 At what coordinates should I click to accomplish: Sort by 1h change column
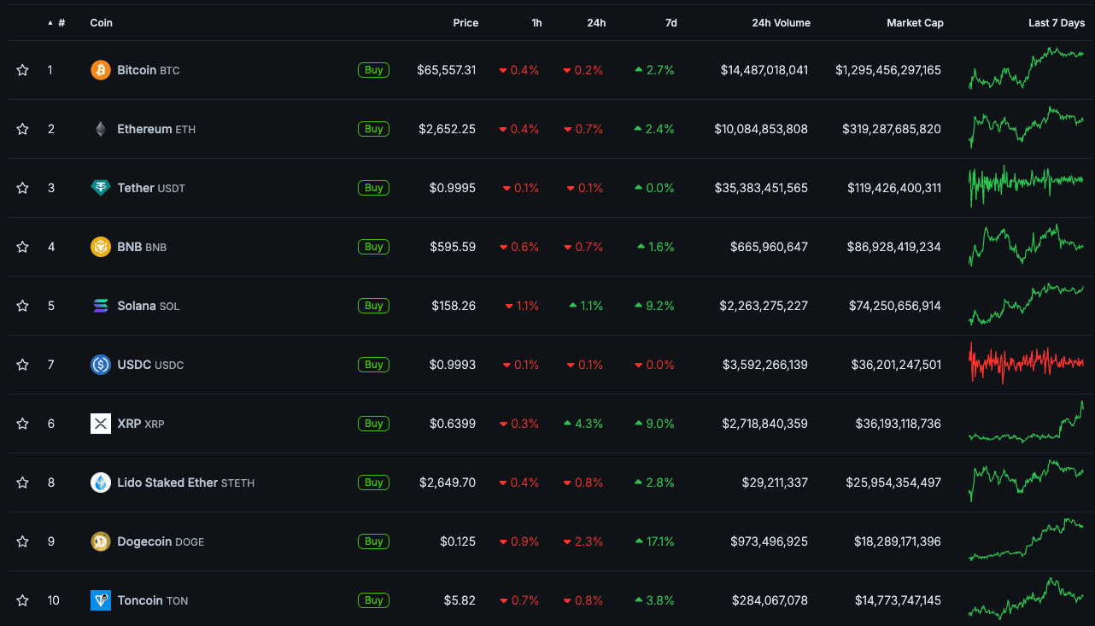pyautogui.click(x=536, y=23)
